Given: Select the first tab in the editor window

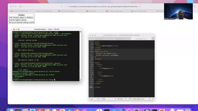Looking at the screenshot, I should click(99, 39).
